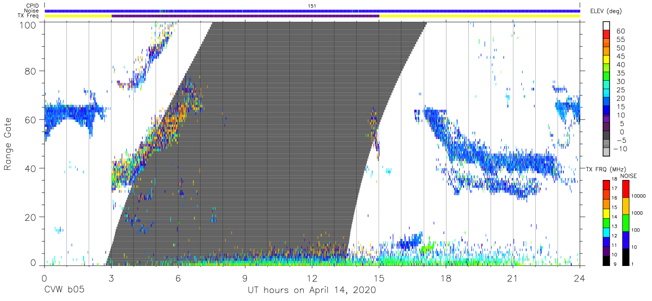Click the ELEV (deg) colorbar title

(606, 11)
